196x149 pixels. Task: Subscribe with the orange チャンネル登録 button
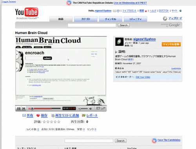click(x=171, y=44)
